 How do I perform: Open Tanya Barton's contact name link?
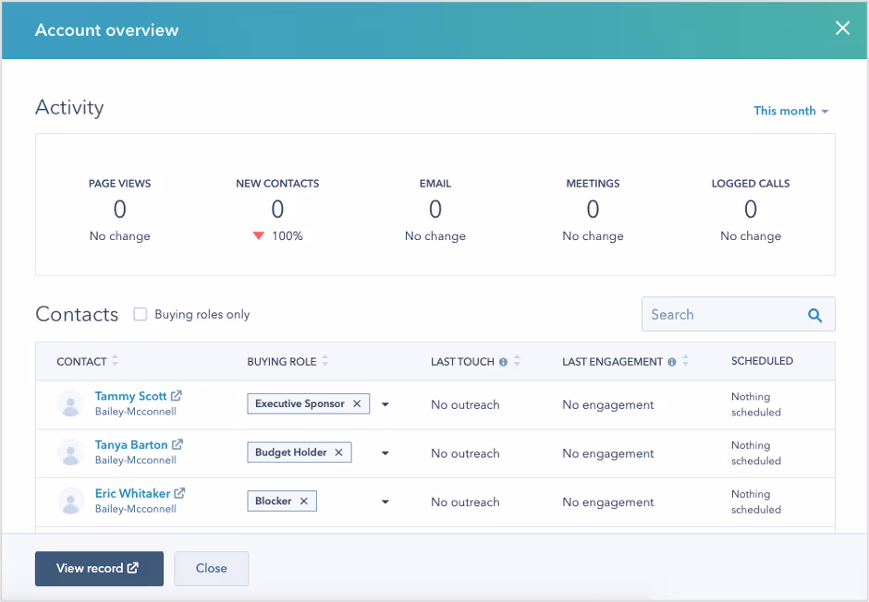129,444
